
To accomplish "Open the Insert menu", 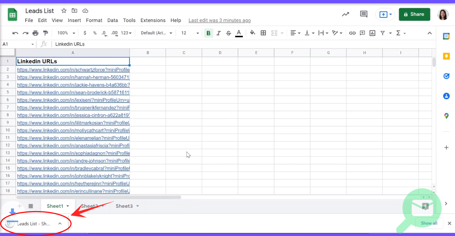I will coord(74,20).
